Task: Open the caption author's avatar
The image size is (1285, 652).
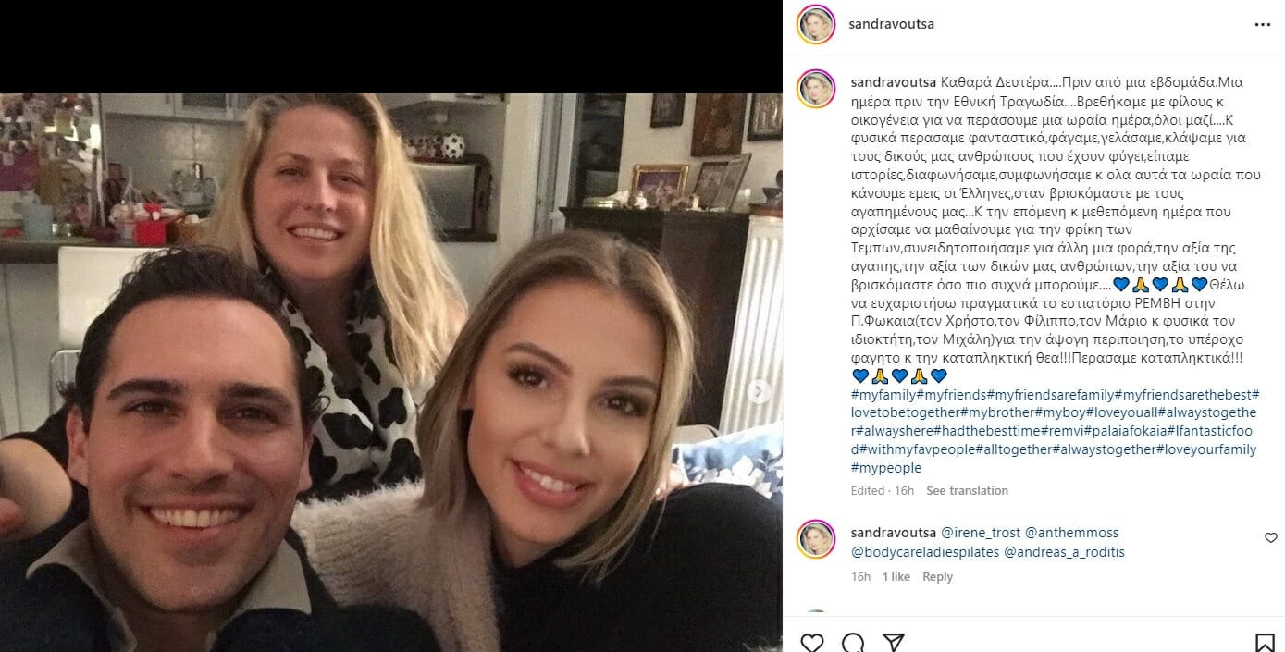Action: 816,88
